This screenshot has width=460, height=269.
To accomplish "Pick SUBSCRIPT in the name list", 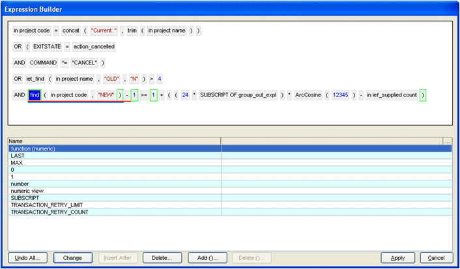I will point(25,198).
